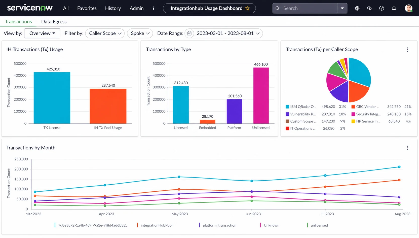Toggle the Unknown legend series

270,225
